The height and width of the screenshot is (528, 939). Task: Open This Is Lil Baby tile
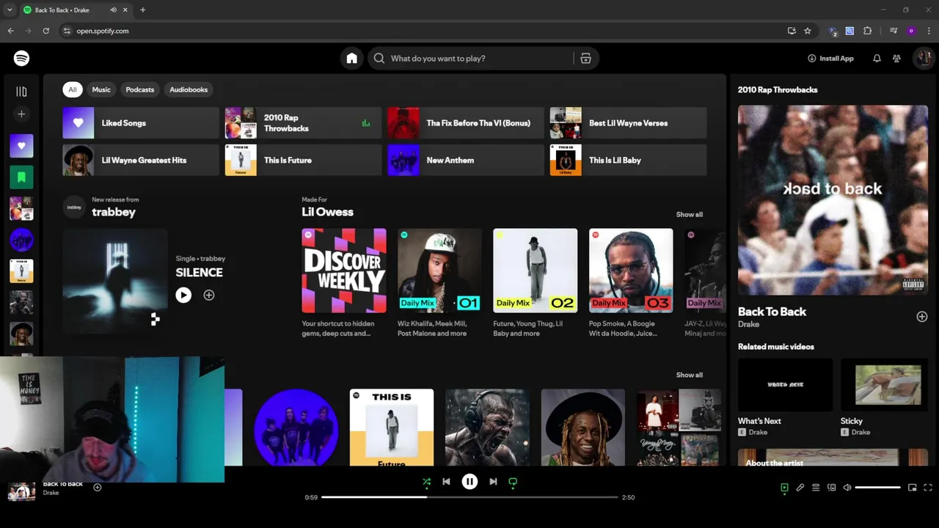click(x=628, y=160)
